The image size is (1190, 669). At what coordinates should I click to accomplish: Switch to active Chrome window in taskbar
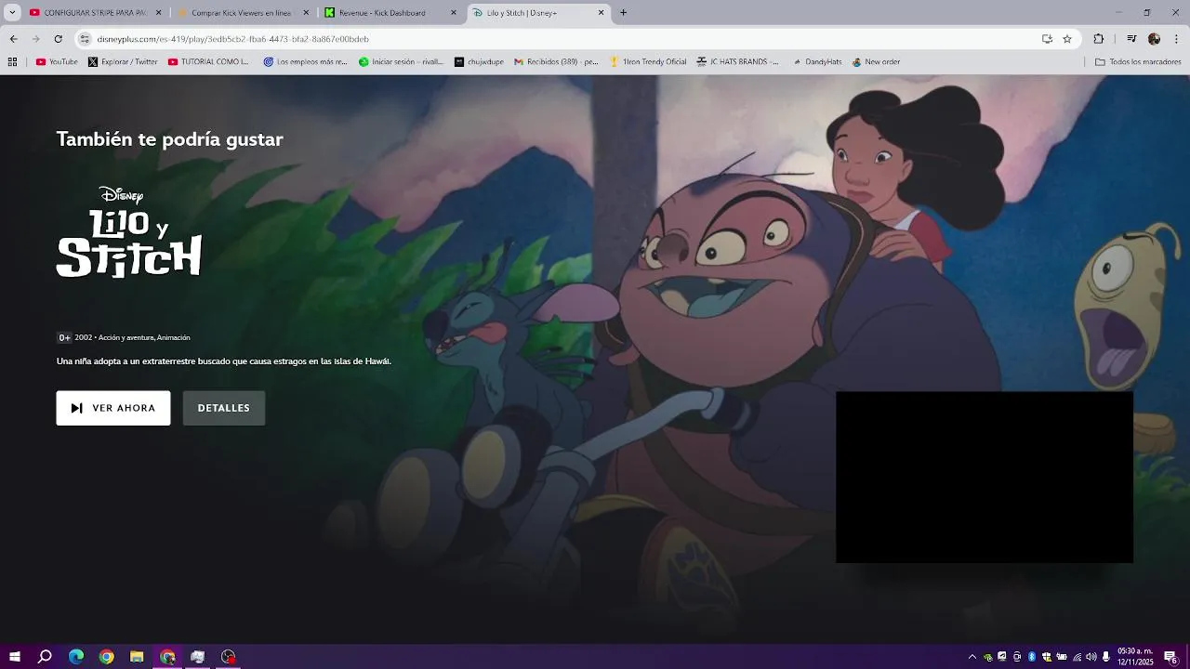point(167,657)
